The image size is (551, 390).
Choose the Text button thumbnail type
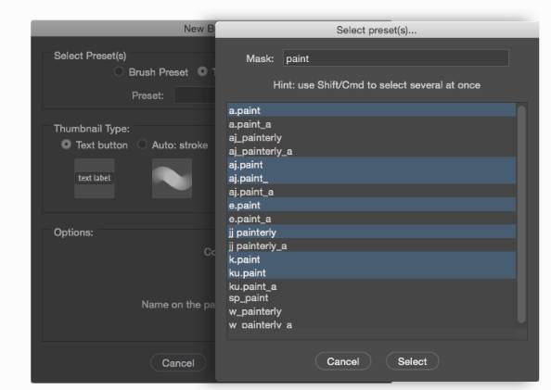66,145
